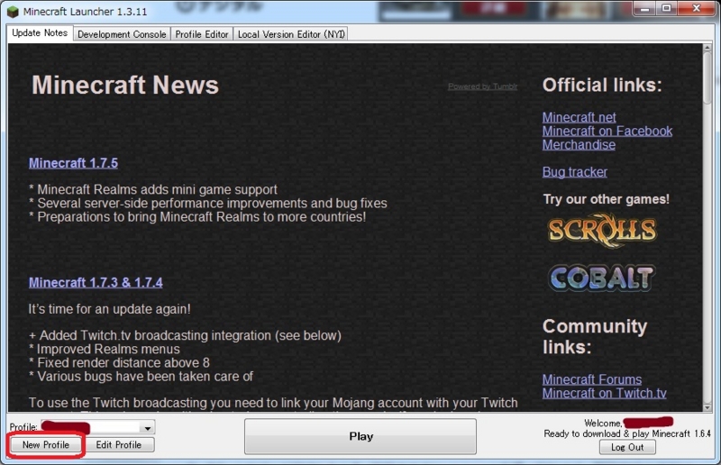Open Local Version Editor (NYI) tab
721x465 pixels.
(290, 34)
